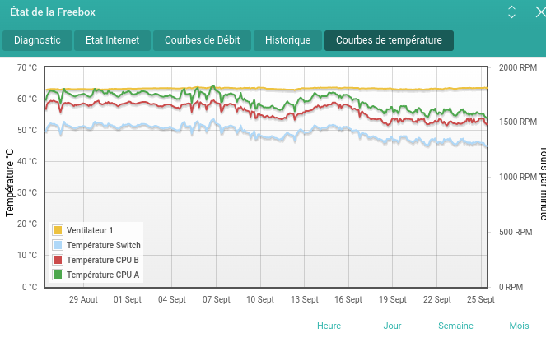Click the green Température CPU A swatch
The image size is (546, 342).
pyautogui.click(x=58, y=275)
